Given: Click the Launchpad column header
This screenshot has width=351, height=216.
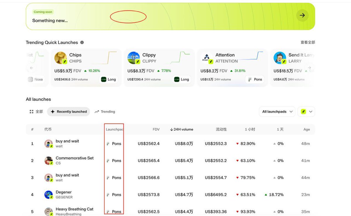Looking at the screenshot, I should tap(114, 129).
